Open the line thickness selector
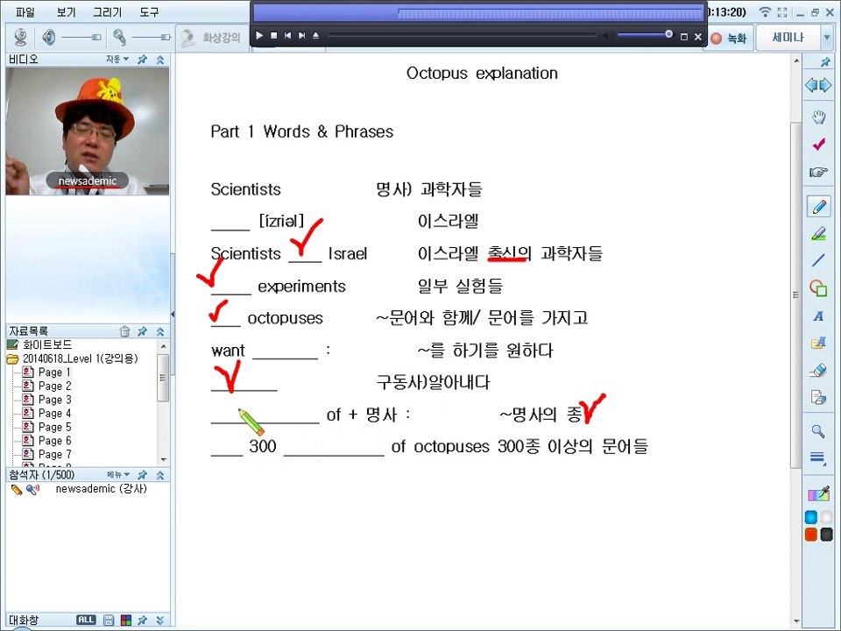This screenshot has height=631, width=841. [818, 457]
